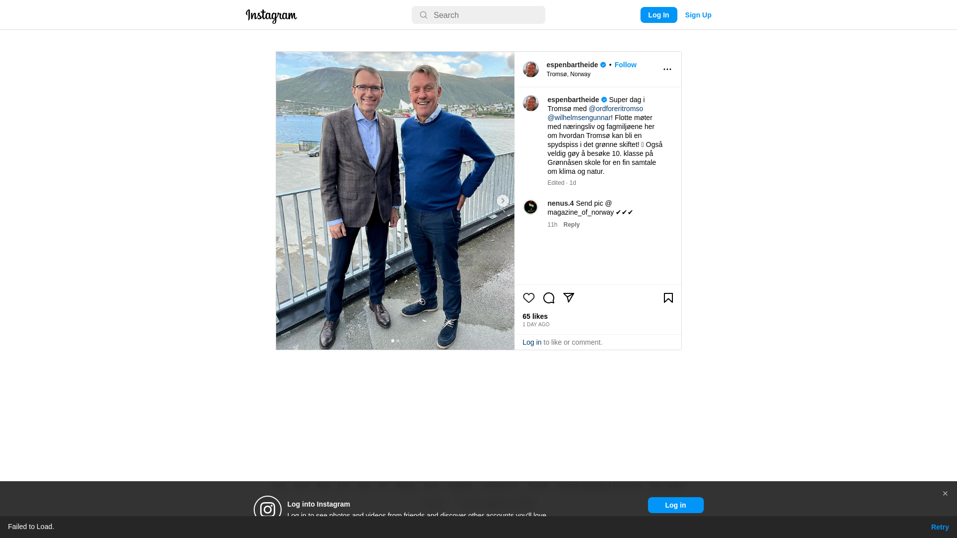This screenshot has width=957, height=538.
Task: Open the Tromsø, Norway location link
Action: [x=568, y=74]
